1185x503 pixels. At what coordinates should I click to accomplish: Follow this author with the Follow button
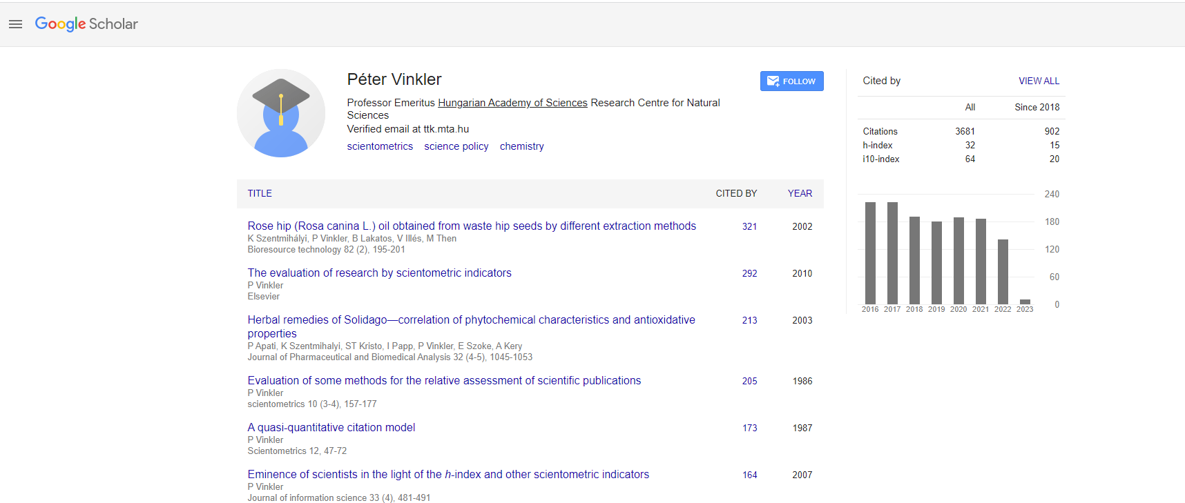(x=791, y=81)
